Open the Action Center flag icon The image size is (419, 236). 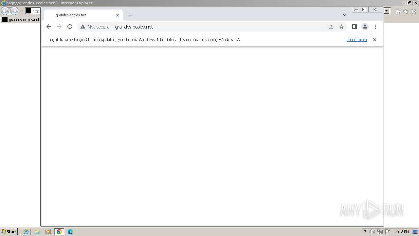pos(388,232)
